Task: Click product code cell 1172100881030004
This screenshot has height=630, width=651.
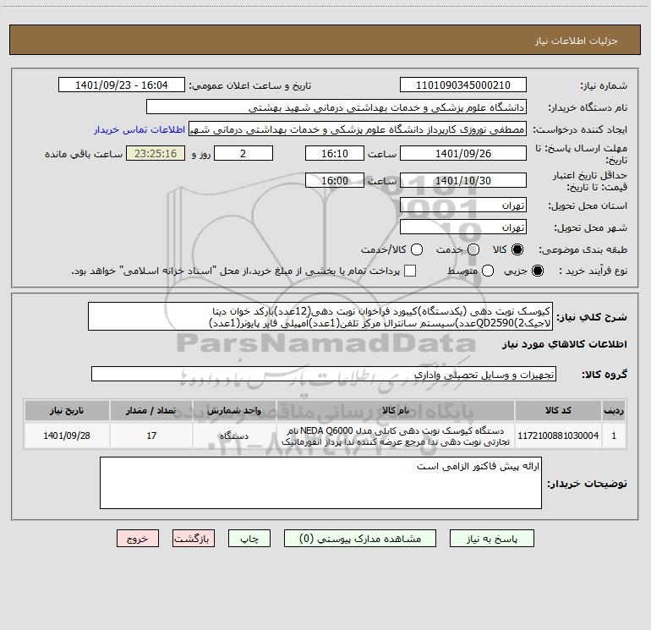Action: 558,436
